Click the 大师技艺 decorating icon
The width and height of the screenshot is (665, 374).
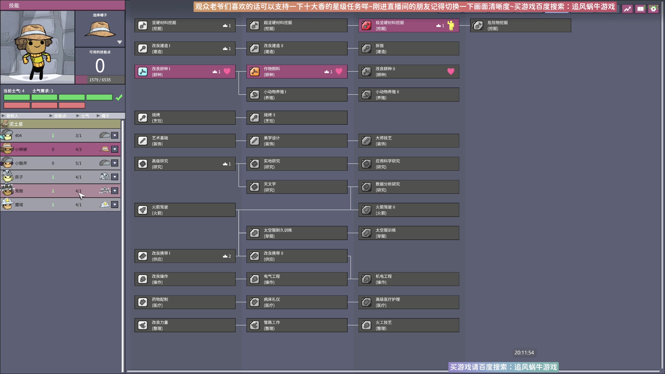[x=367, y=141]
